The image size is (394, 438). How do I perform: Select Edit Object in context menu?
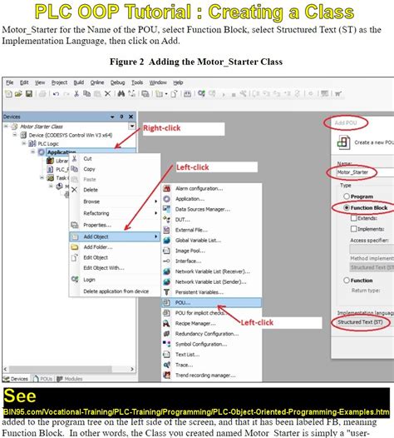click(x=96, y=257)
